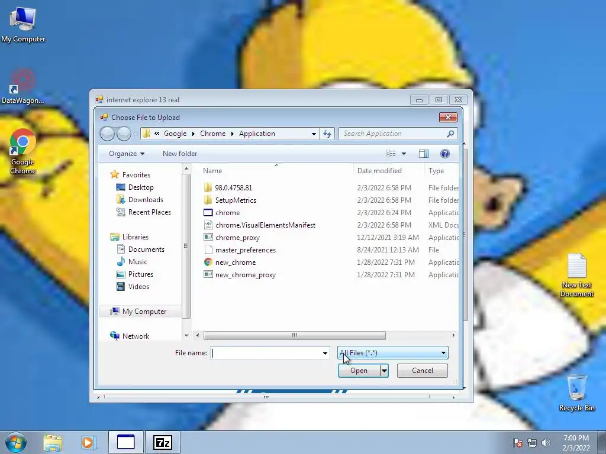Screen dimensions: 606x454
Task: Toggle the preview pane icon
Action: (x=424, y=154)
